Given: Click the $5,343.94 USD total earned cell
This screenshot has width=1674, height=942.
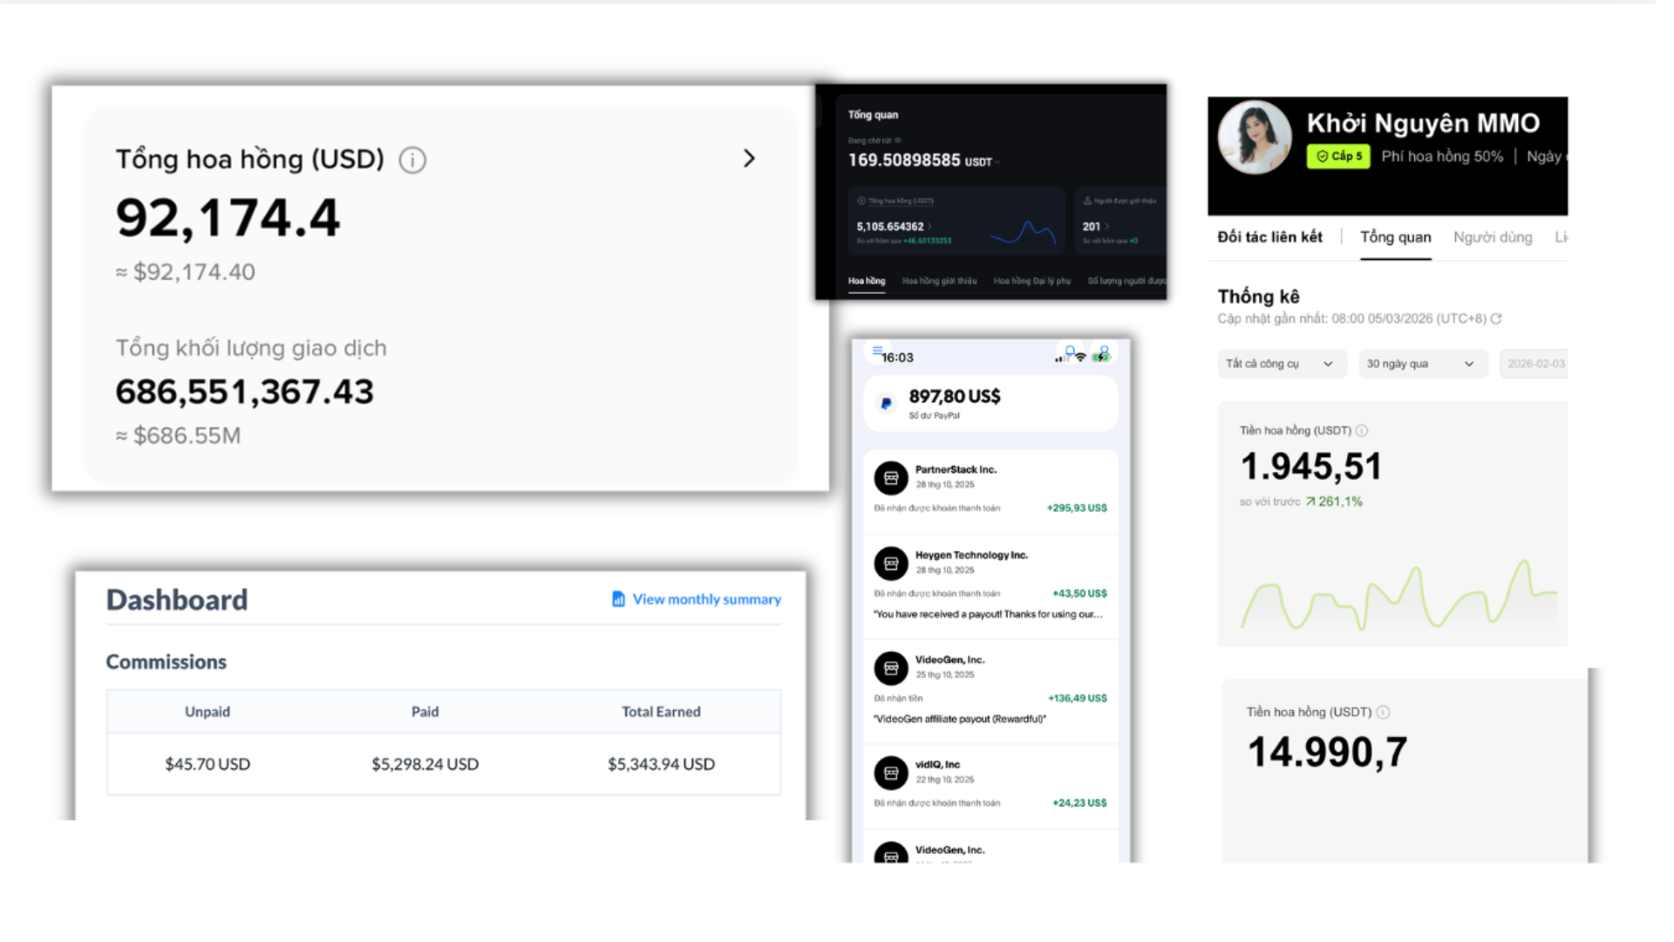Looking at the screenshot, I should click(x=661, y=764).
